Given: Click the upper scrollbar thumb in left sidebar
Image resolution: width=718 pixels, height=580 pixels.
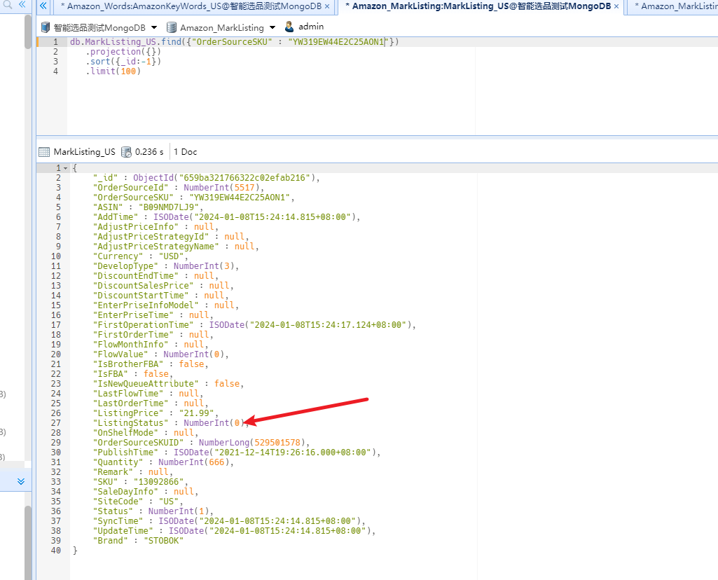Looking at the screenshot, I should point(29,31).
